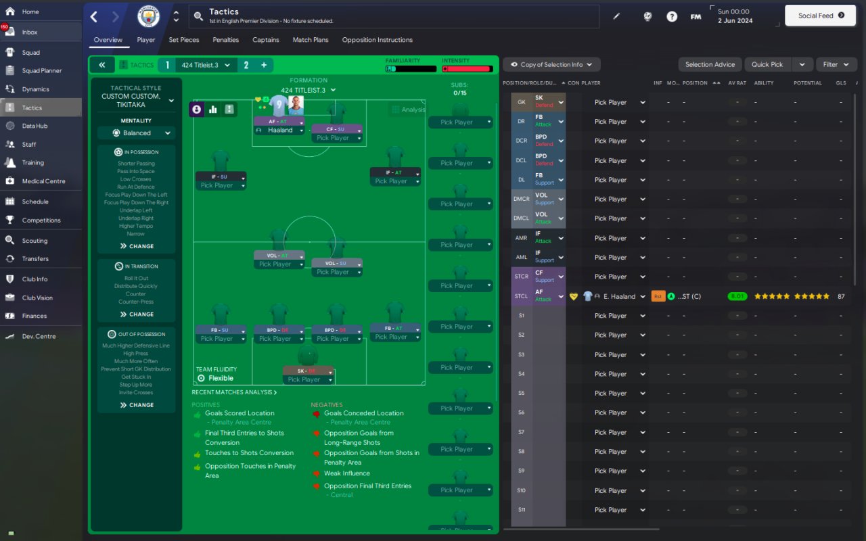This screenshot has width=866, height=541.
Task: Add a new tactic slot
Action: [264, 65]
